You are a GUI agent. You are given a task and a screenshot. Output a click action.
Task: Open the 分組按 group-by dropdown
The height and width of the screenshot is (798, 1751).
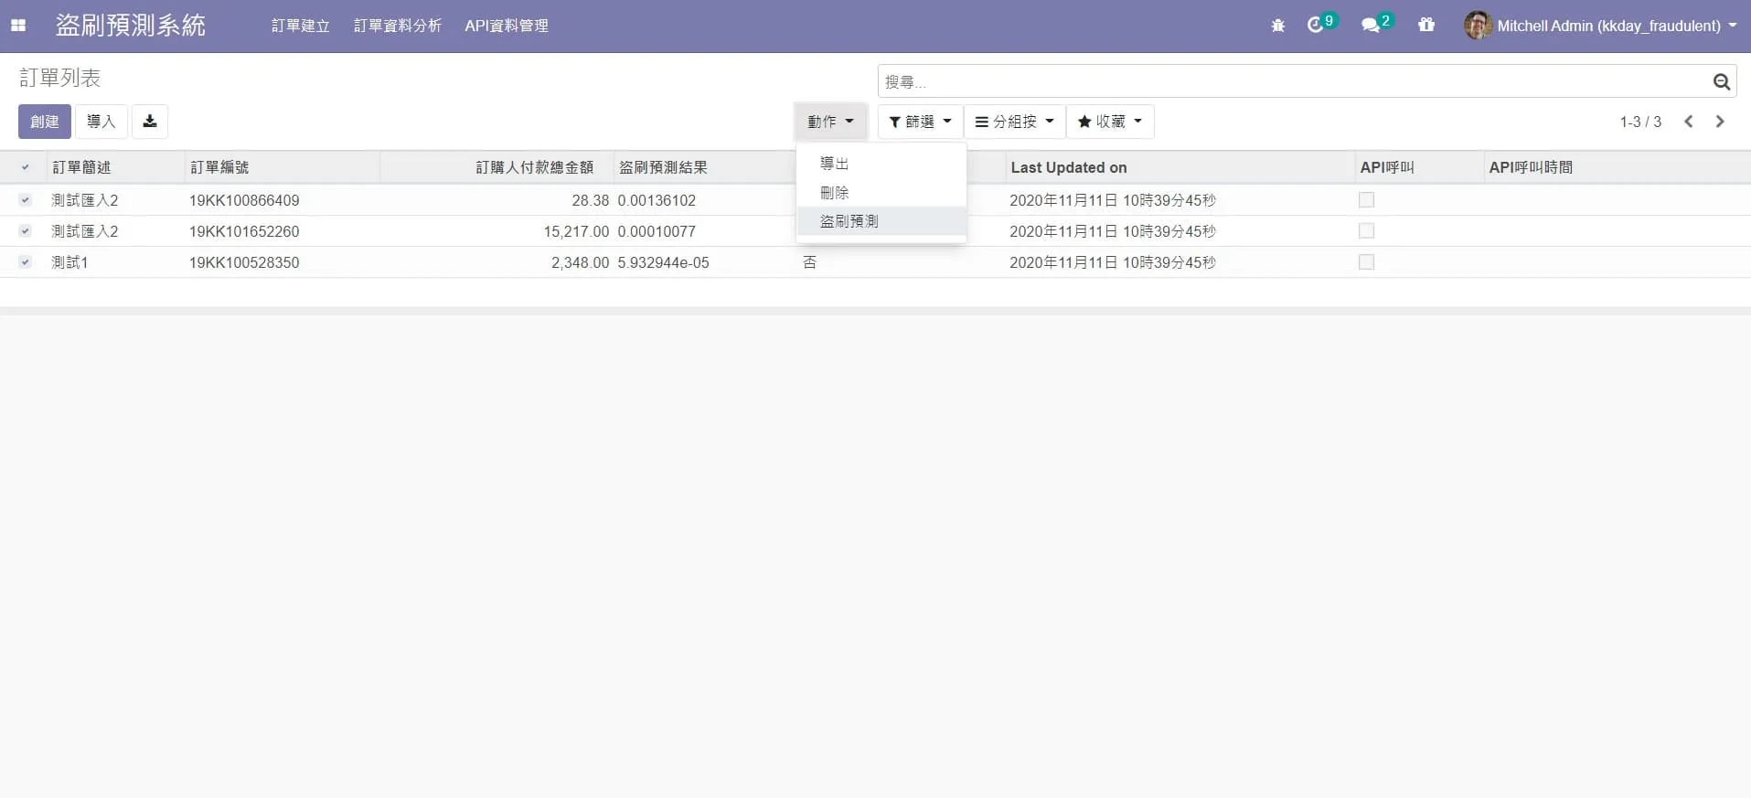(x=1015, y=122)
